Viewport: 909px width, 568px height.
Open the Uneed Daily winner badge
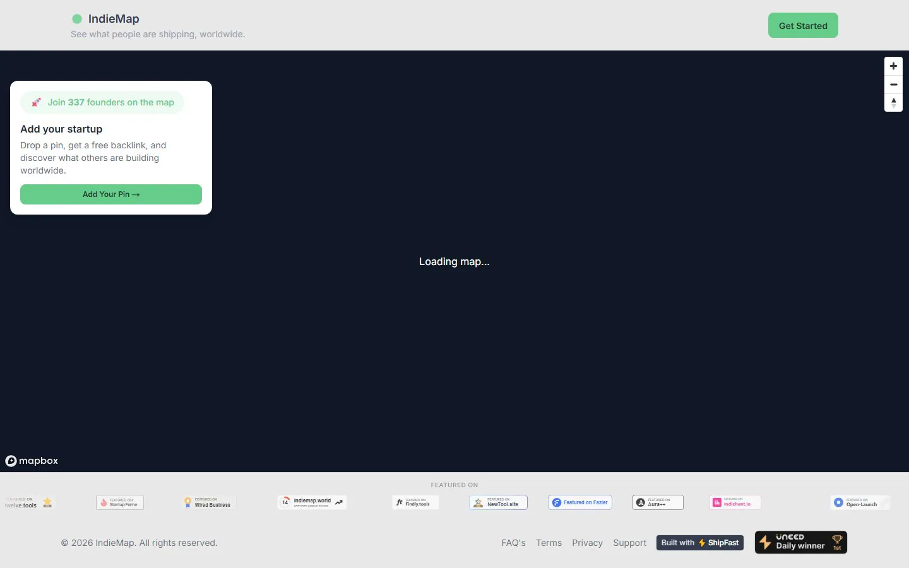pyautogui.click(x=801, y=542)
